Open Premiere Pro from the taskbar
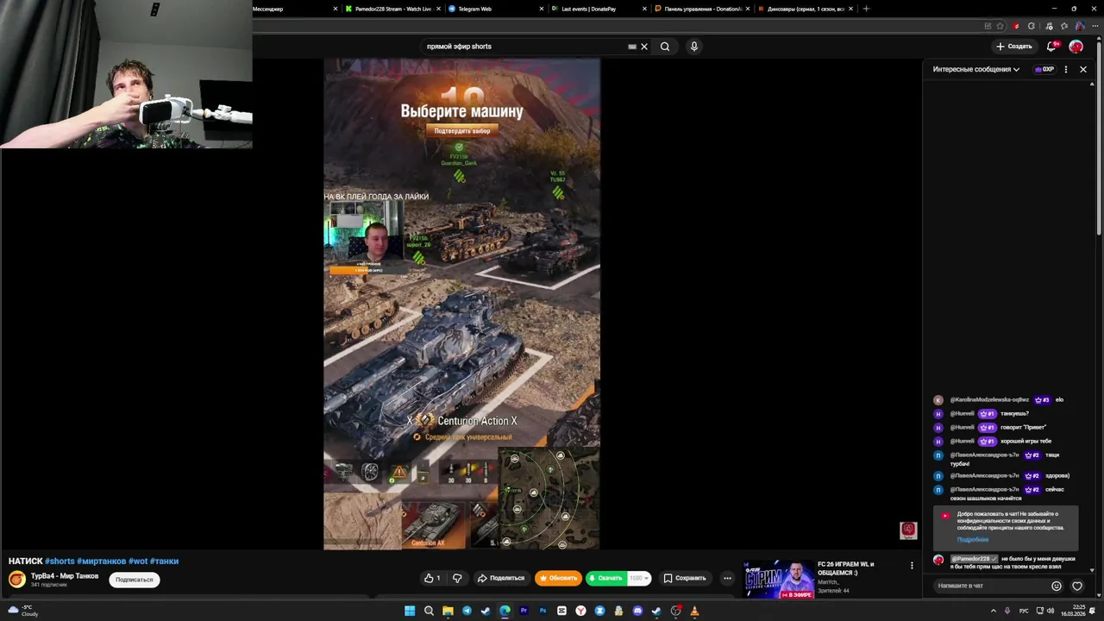Screen dimensions: 1104x621 click(524, 611)
